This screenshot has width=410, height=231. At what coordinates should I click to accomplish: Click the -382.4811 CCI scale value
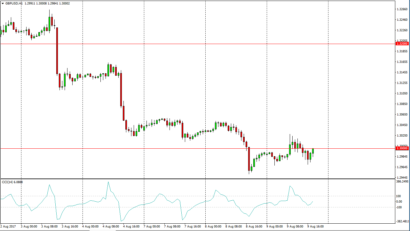tap(402, 221)
